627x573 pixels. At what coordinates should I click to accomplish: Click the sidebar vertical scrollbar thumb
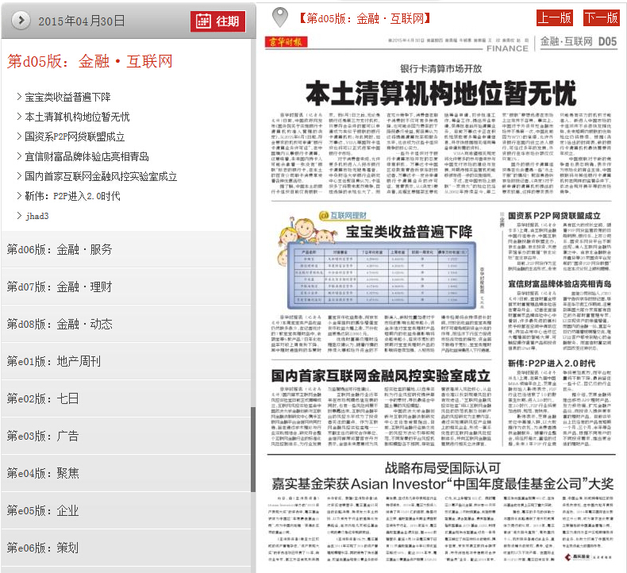[x=253, y=449]
